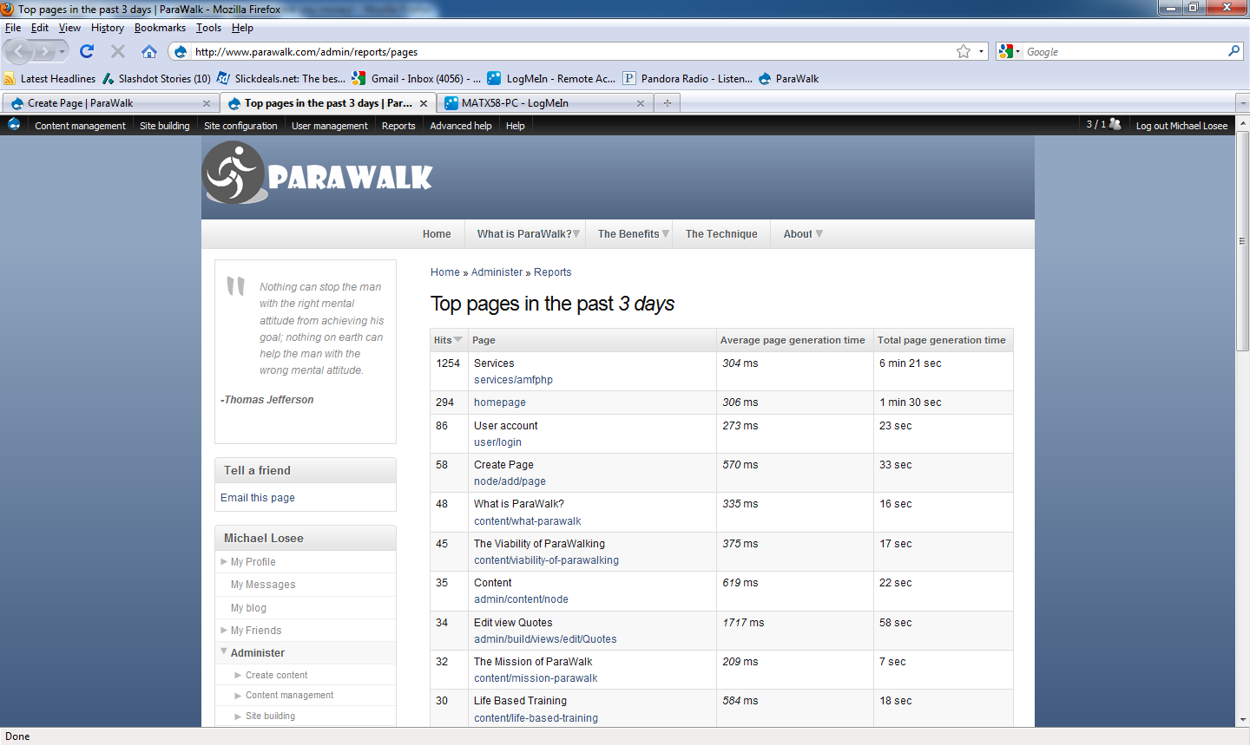Click the online users icon in admin bar
This screenshot has height=746, width=1250.
pos(1114,125)
